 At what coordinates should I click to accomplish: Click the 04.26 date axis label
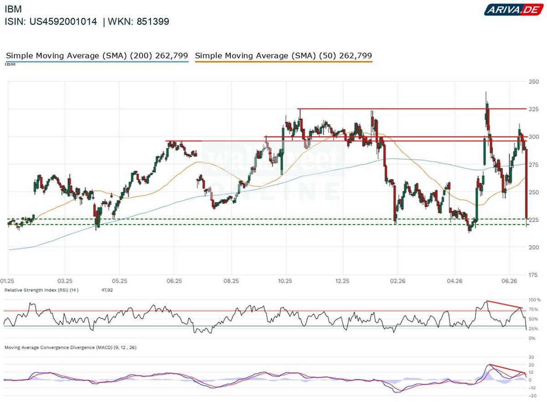(454, 282)
